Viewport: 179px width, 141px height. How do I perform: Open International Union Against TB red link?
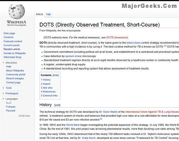(152, 112)
